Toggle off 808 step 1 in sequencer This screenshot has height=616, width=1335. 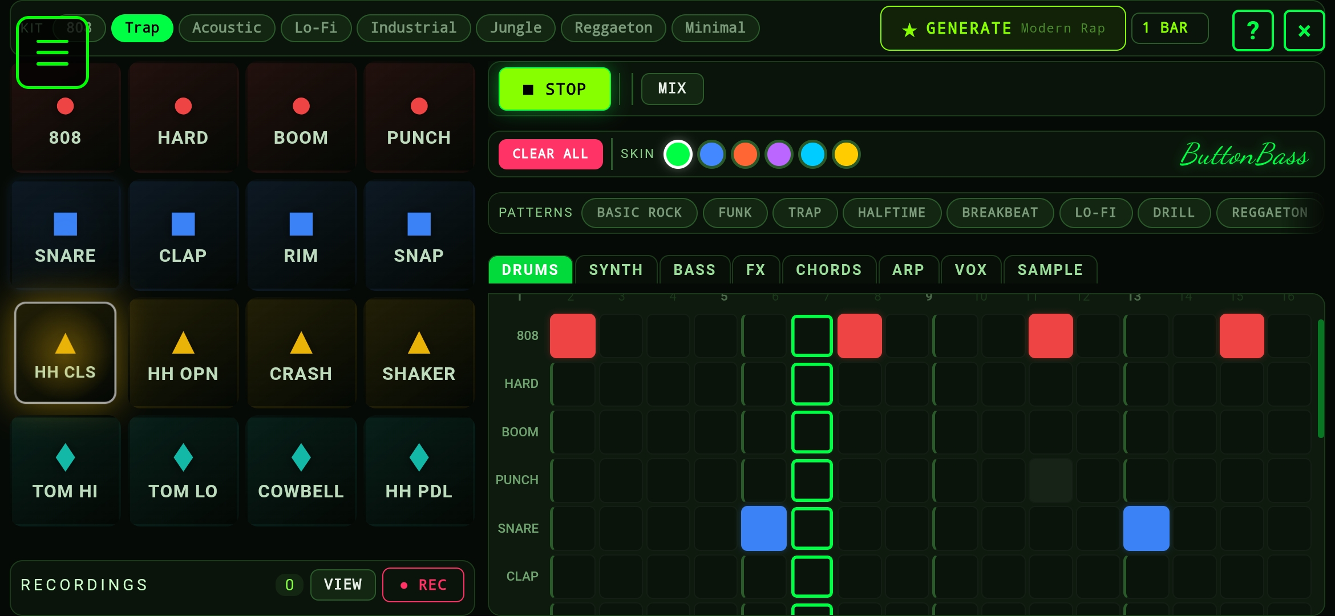pyautogui.click(x=573, y=336)
